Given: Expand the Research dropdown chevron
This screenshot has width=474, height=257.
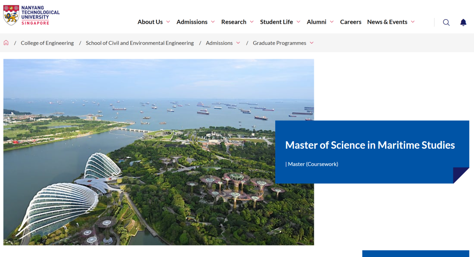Looking at the screenshot, I should (x=251, y=22).
